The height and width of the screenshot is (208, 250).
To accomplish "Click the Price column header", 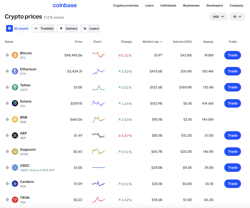I will tap(78, 42).
